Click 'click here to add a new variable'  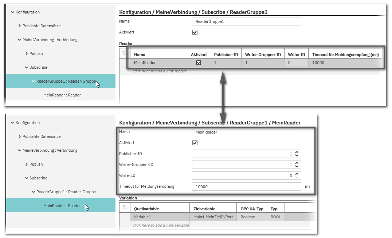point(161,225)
